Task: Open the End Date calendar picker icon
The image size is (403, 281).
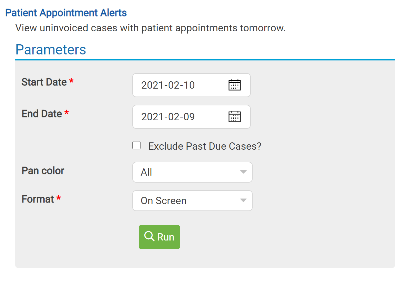Action: [235, 117]
